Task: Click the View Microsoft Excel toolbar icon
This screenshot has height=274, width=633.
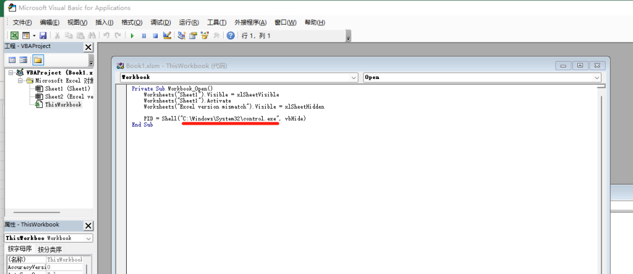Action: [14, 35]
